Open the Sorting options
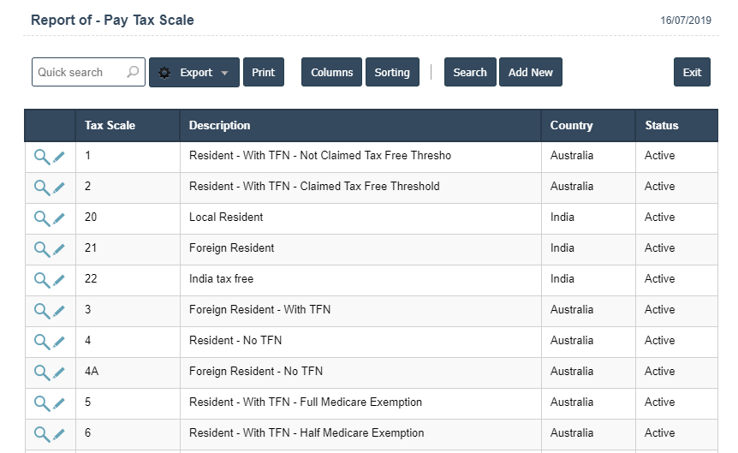738x453 pixels. click(392, 73)
